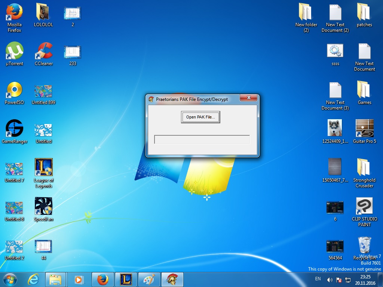The height and width of the screenshot is (287, 383).
Task: Select the GameRanger desktop shortcut
Action: 15,132
